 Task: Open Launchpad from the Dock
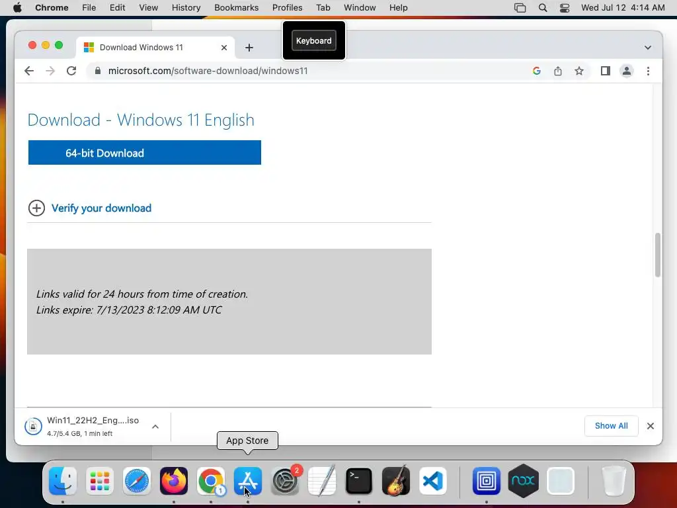(100, 481)
